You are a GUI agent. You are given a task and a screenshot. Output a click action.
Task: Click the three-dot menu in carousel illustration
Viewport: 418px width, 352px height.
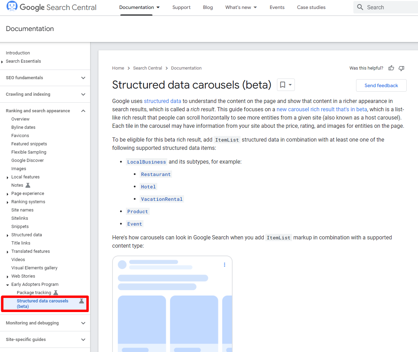pos(225,265)
